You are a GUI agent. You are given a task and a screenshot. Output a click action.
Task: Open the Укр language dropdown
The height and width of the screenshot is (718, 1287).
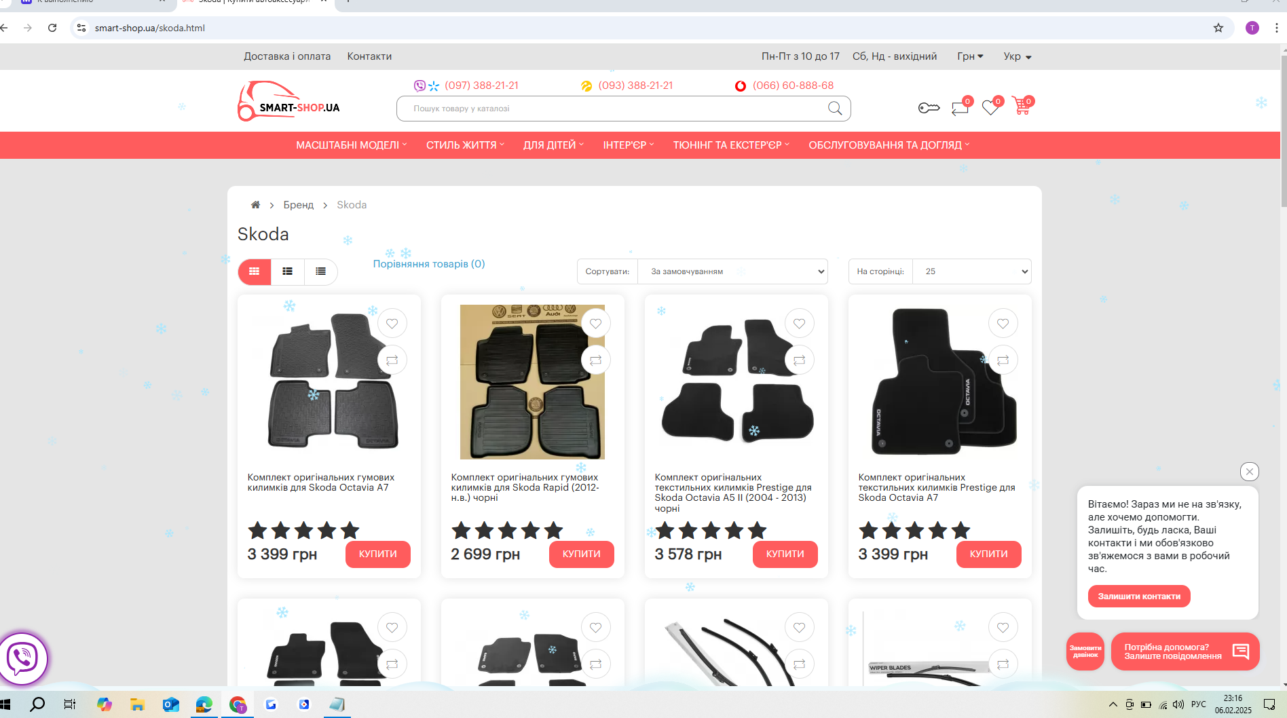pyautogui.click(x=1018, y=56)
